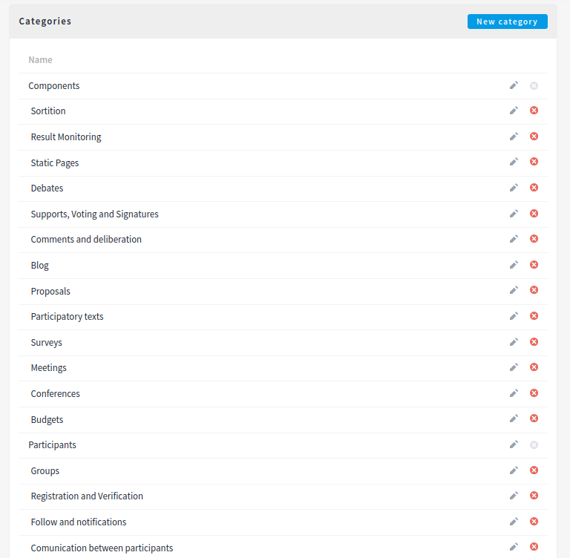Image resolution: width=570 pixels, height=558 pixels.
Task: Click the Groups row name
Action: (x=45, y=471)
